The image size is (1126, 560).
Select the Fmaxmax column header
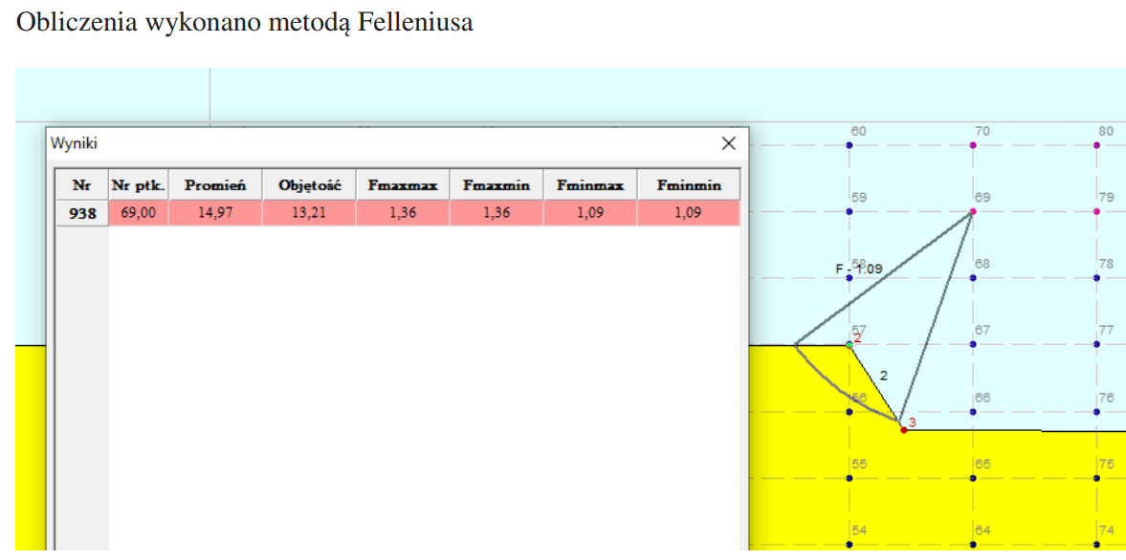(402, 184)
